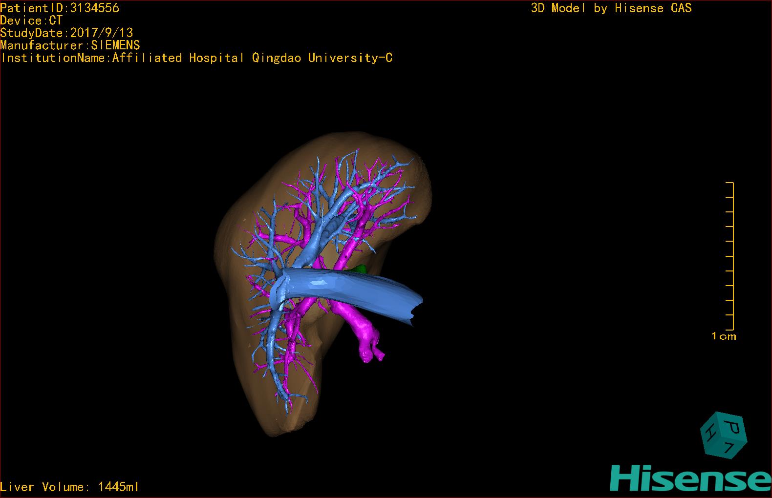Click the StudyDate 2017/9/13 label
The width and height of the screenshot is (772, 498).
66,33
